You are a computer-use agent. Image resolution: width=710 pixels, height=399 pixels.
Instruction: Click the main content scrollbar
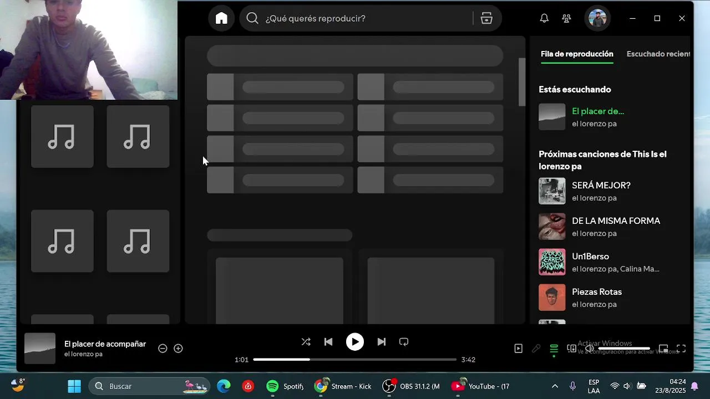coord(522,82)
